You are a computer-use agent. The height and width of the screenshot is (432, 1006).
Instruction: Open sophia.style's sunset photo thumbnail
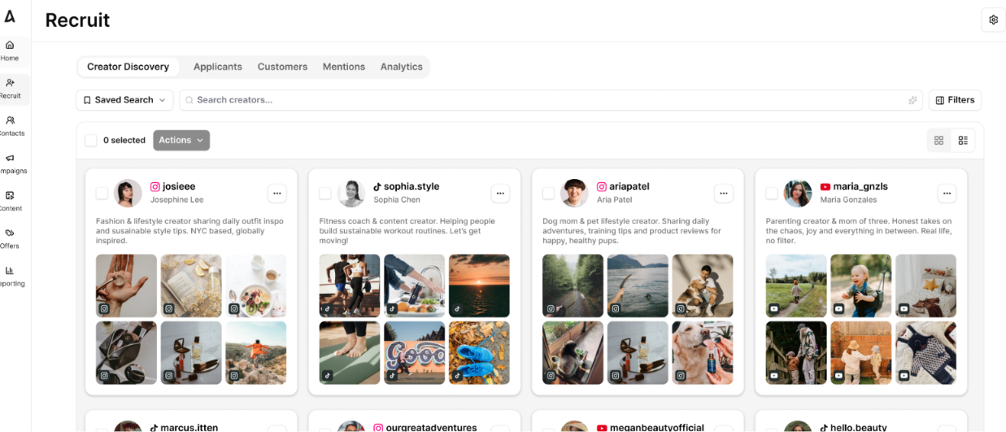(479, 286)
